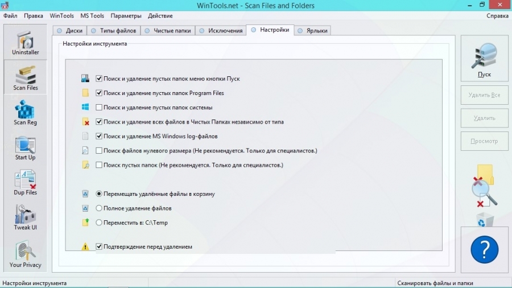The image size is (512, 288).
Task: Open the Scan Reg registry tool
Action: [25, 113]
